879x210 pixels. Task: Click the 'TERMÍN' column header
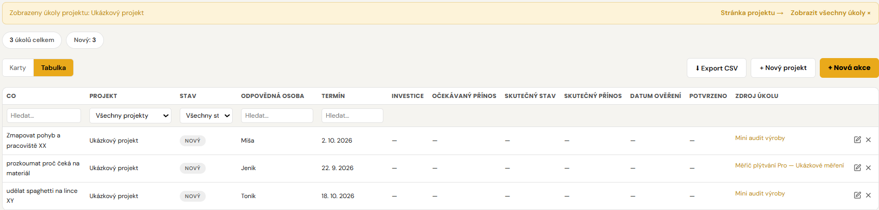point(333,96)
